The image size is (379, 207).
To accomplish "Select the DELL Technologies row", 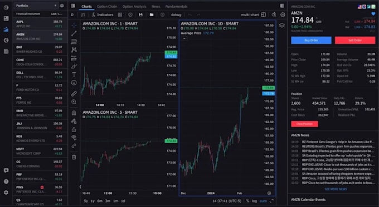I will [x=40, y=75].
